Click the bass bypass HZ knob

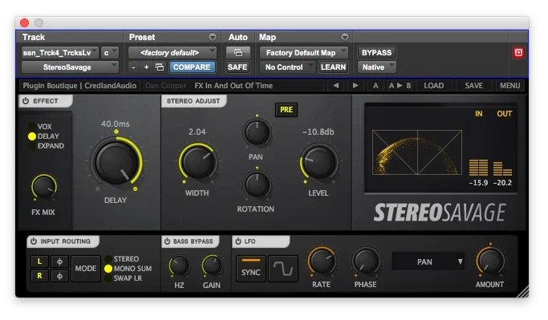tap(180, 266)
